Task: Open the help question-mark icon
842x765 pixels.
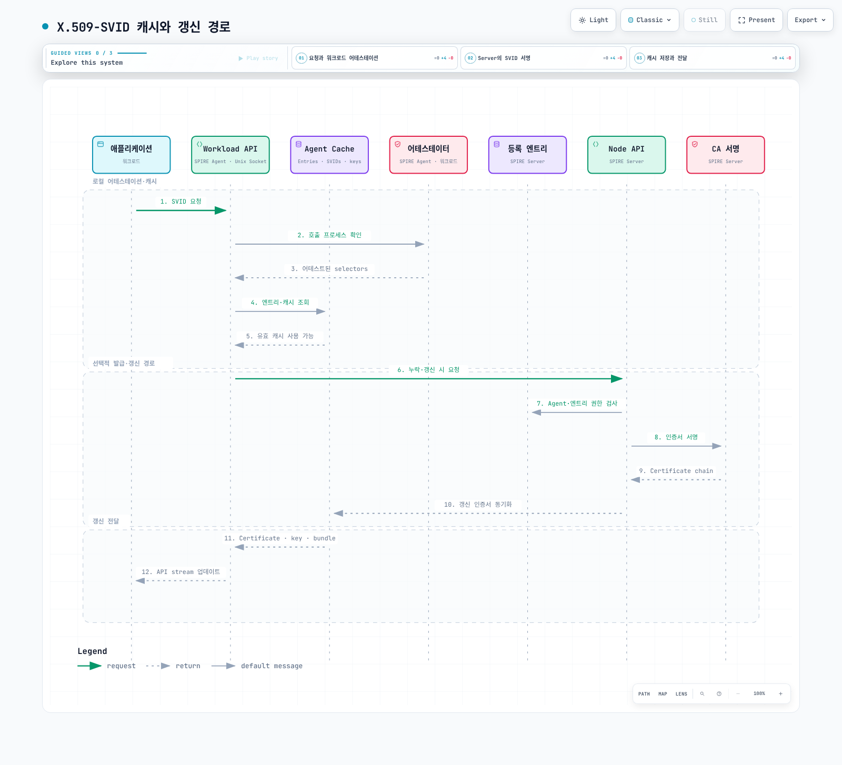Action: (719, 694)
